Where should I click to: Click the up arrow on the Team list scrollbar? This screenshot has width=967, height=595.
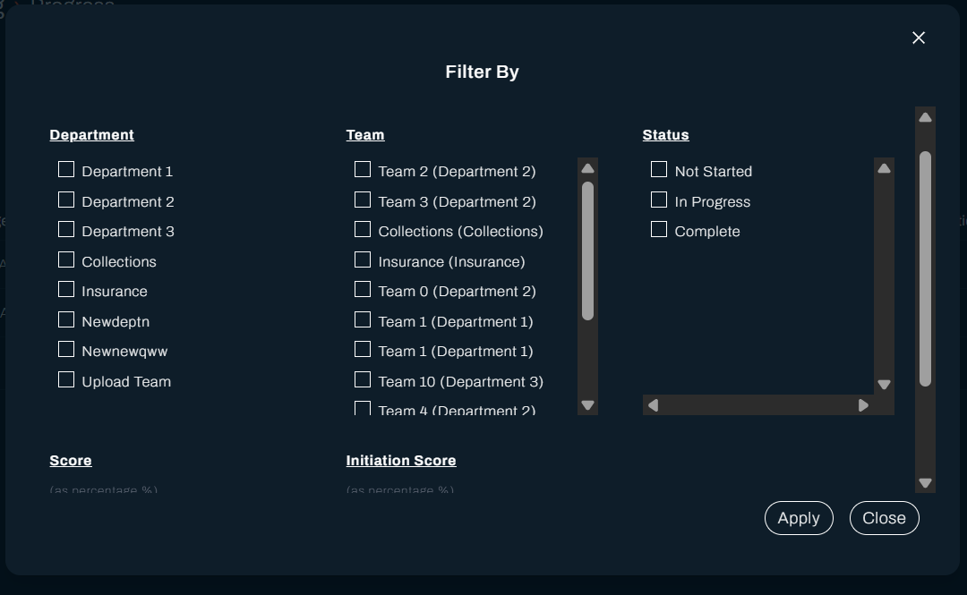tap(587, 168)
